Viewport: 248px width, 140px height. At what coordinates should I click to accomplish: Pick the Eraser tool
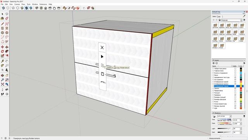point(7,19)
